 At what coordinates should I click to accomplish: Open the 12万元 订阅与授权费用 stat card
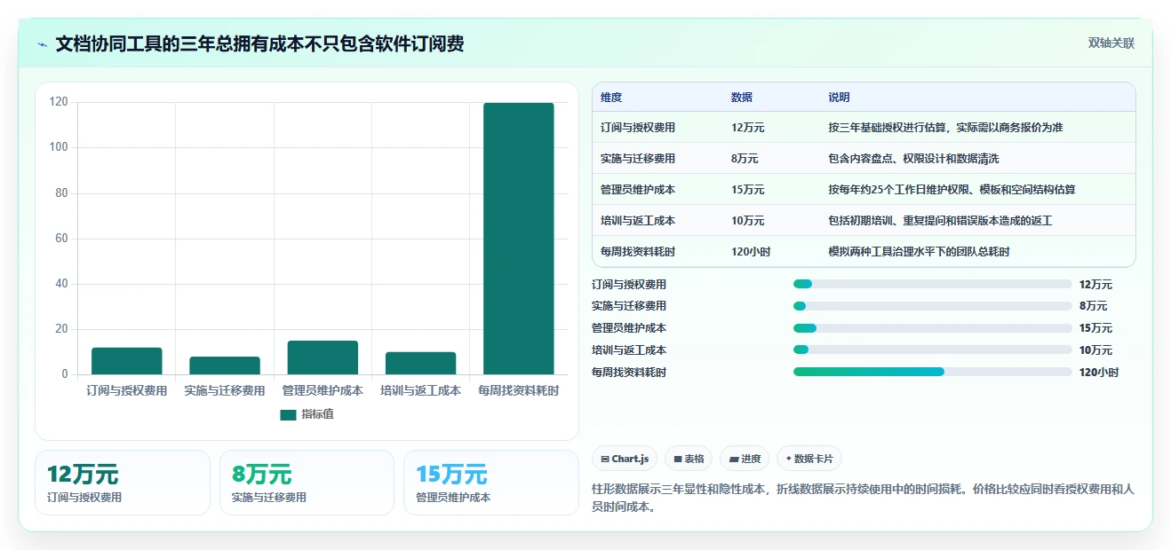click(x=123, y=483)
